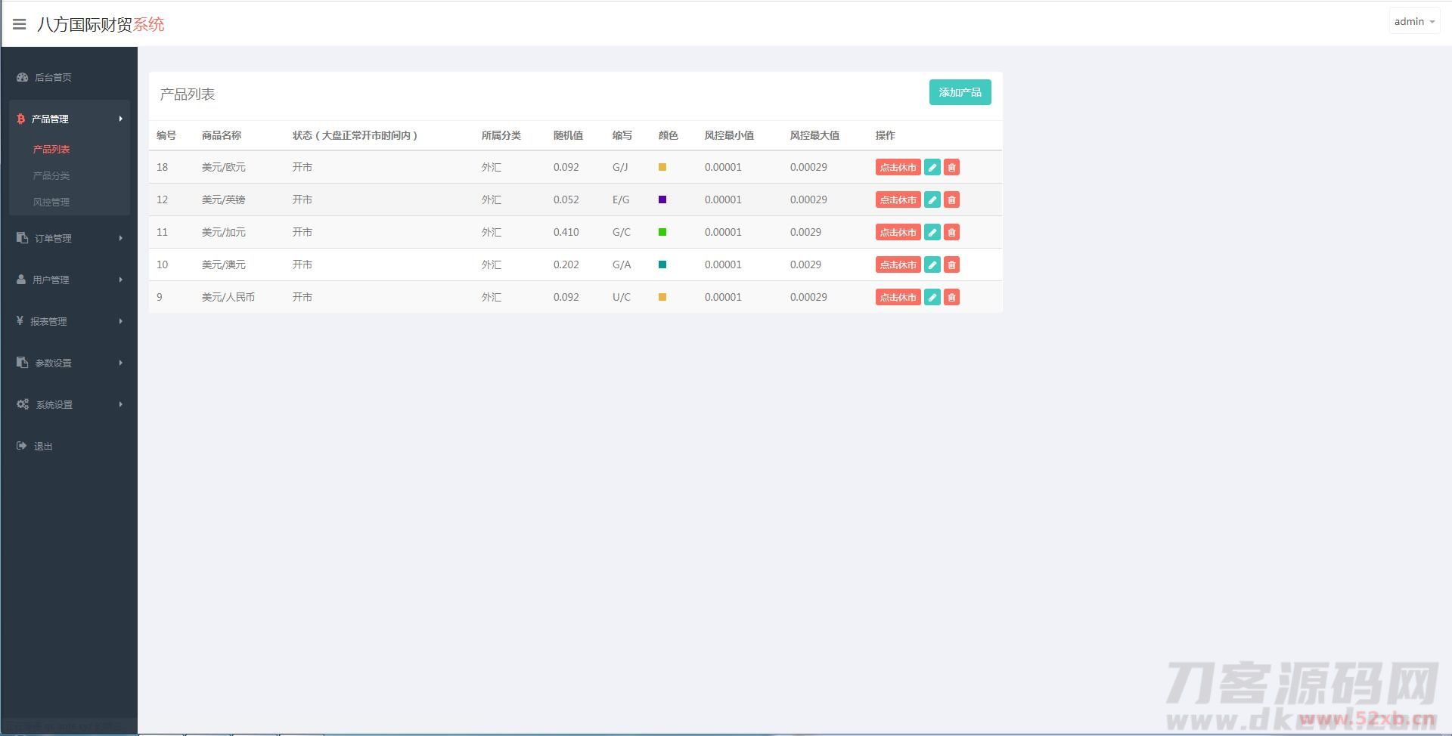The image size is (1452, 736).
Task: Click the purple color swatch for 美元/英镑
Action: point(662,199)
